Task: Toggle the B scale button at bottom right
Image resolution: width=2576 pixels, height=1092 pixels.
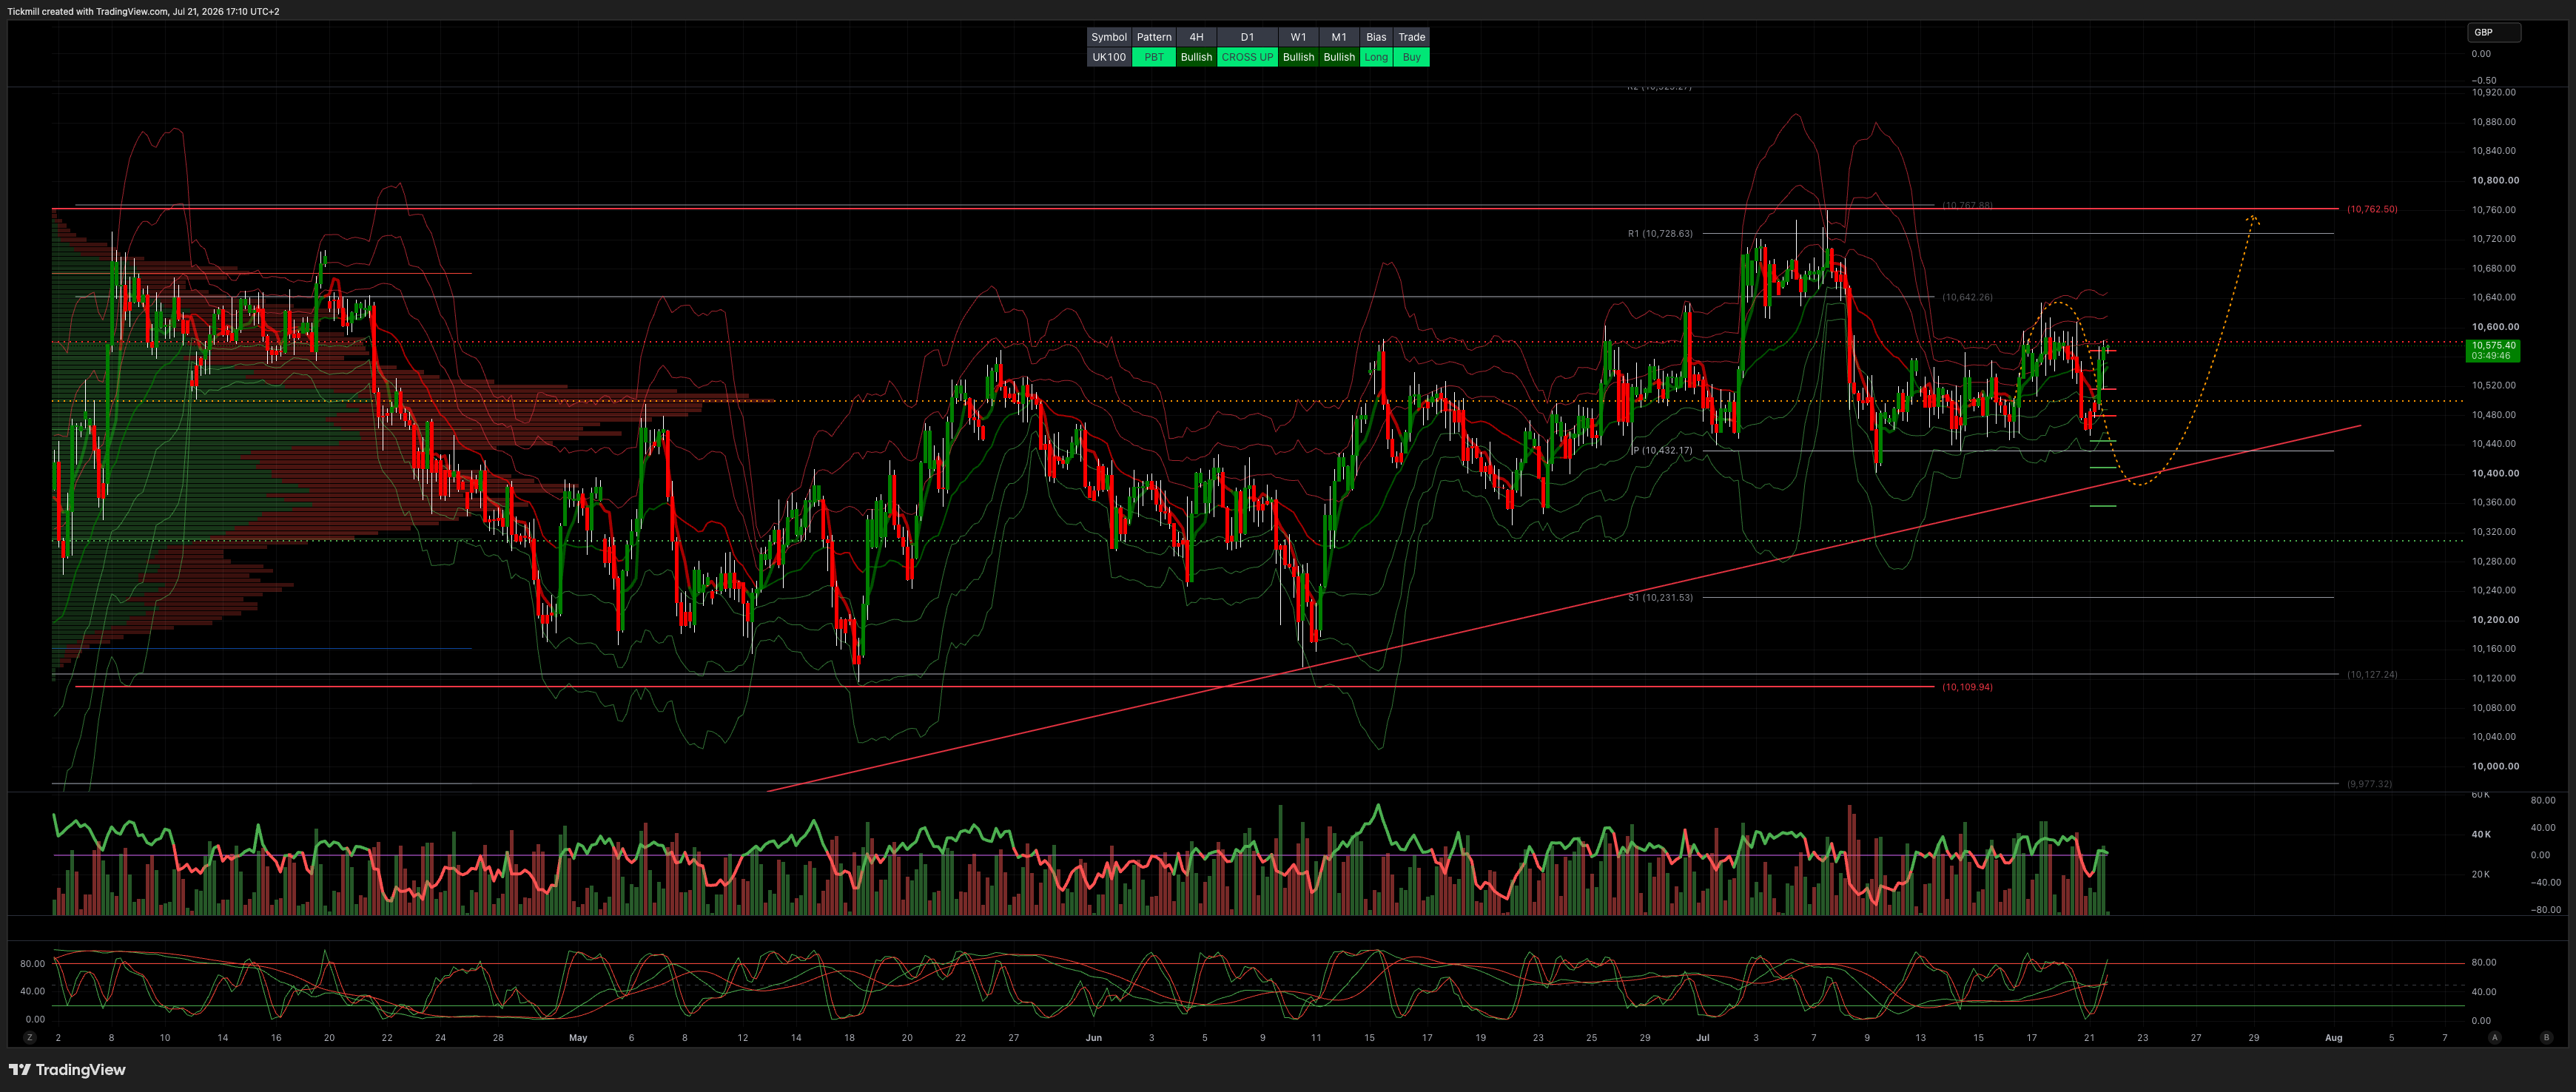Action: (2546, 1037)
